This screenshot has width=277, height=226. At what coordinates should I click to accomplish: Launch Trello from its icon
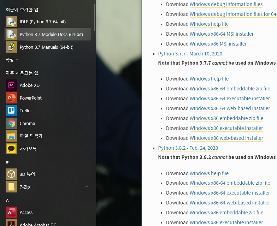pos(11,111)
